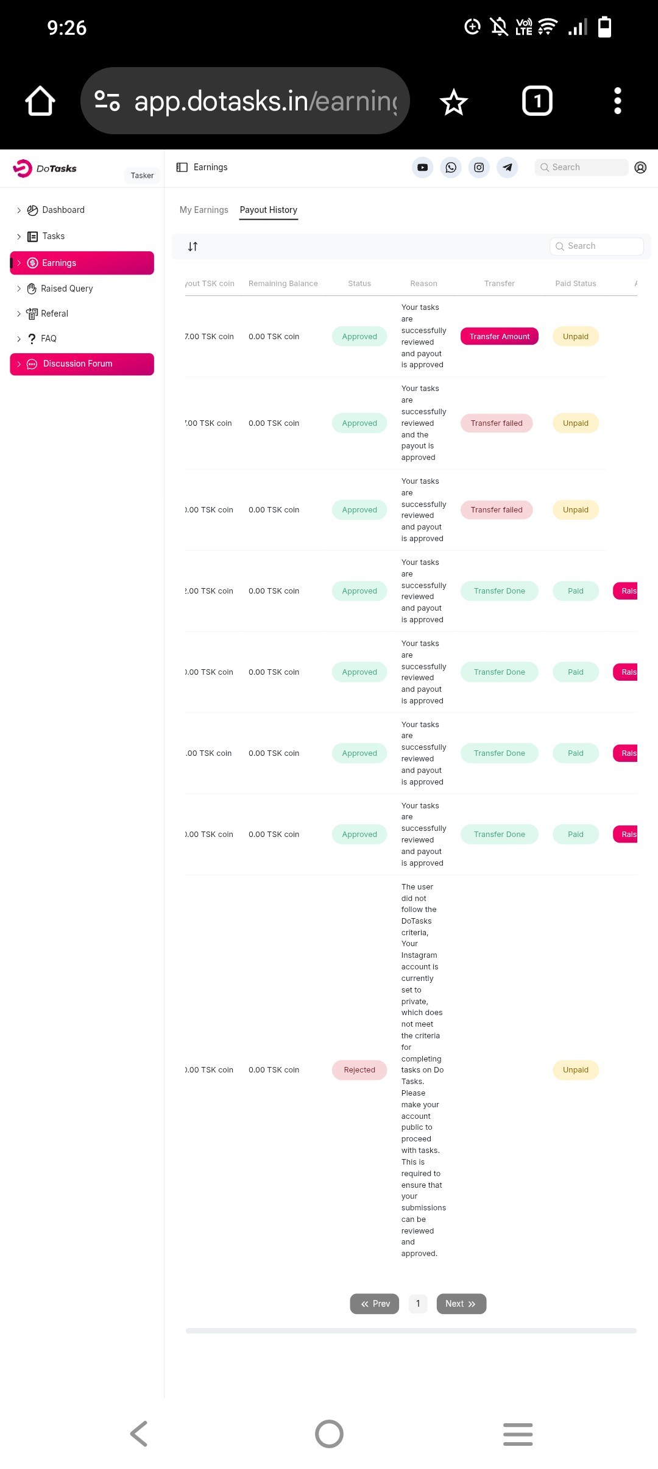The image size is (658, 1469).
Task: Click the horizontal table scrollbar
Action: 411,1331
